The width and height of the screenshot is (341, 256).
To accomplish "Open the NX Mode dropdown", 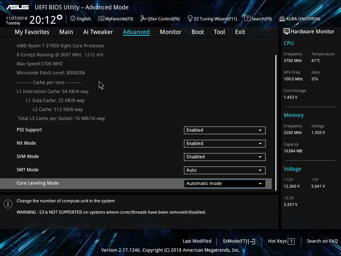I will [x=225, y=143].
